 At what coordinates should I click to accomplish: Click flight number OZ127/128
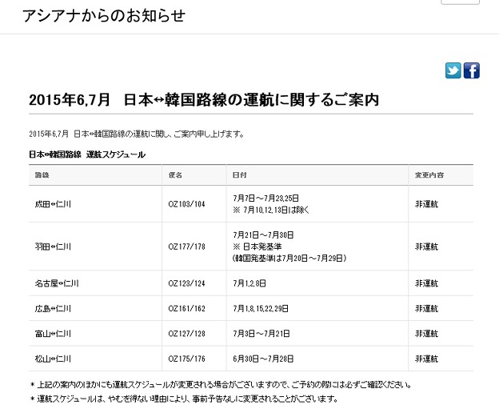187,334
